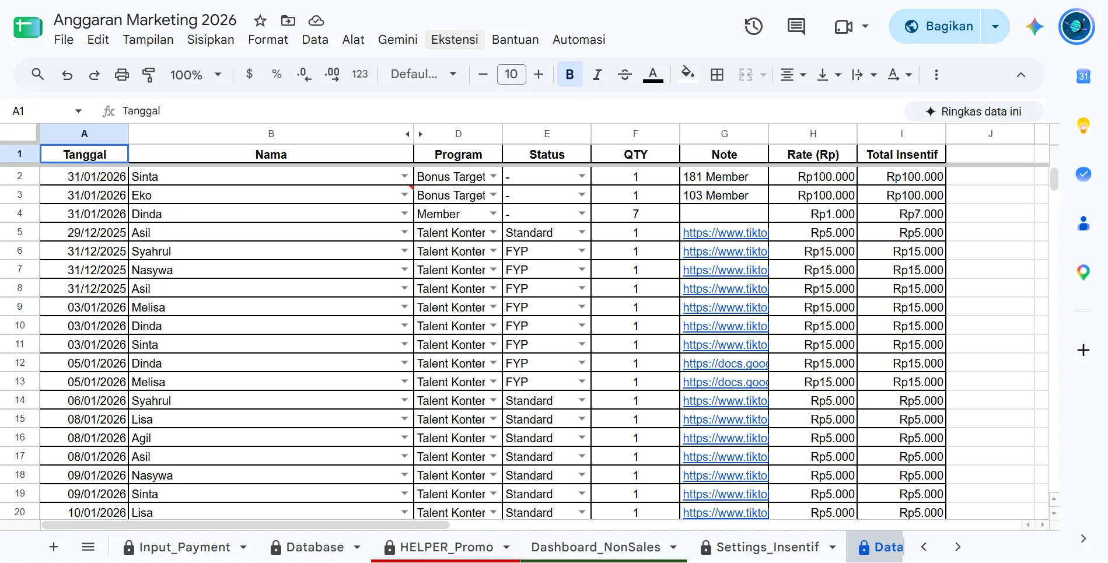
Task: Open the font family Default dropdown
Action: [424, 74]
